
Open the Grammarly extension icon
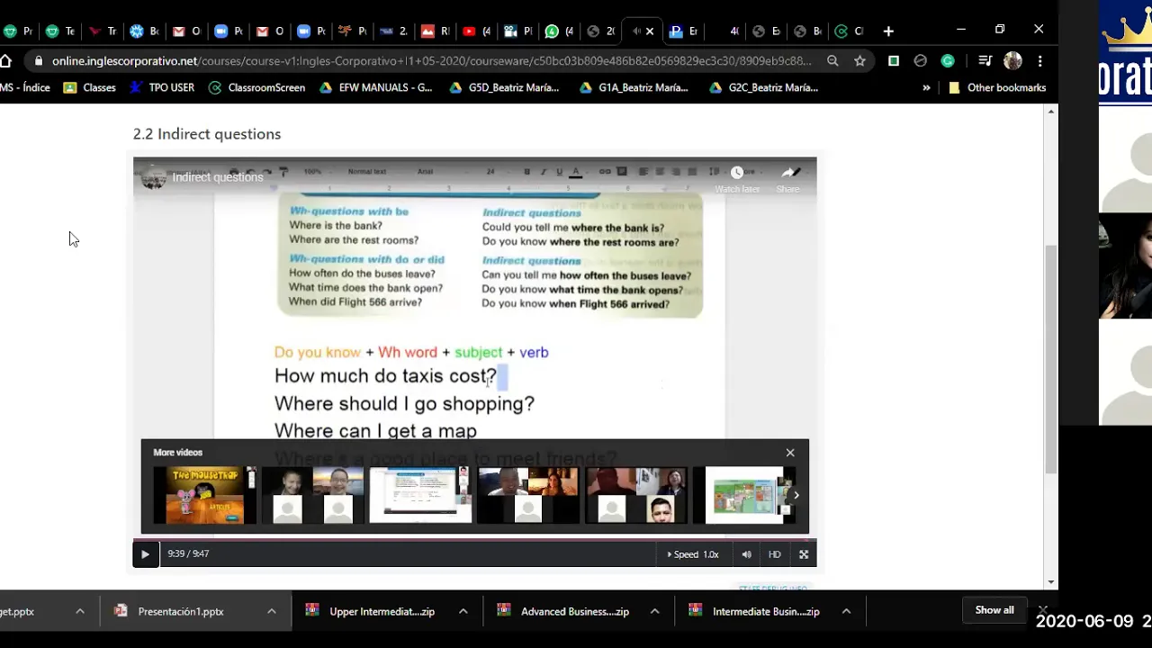pos(948,61)
